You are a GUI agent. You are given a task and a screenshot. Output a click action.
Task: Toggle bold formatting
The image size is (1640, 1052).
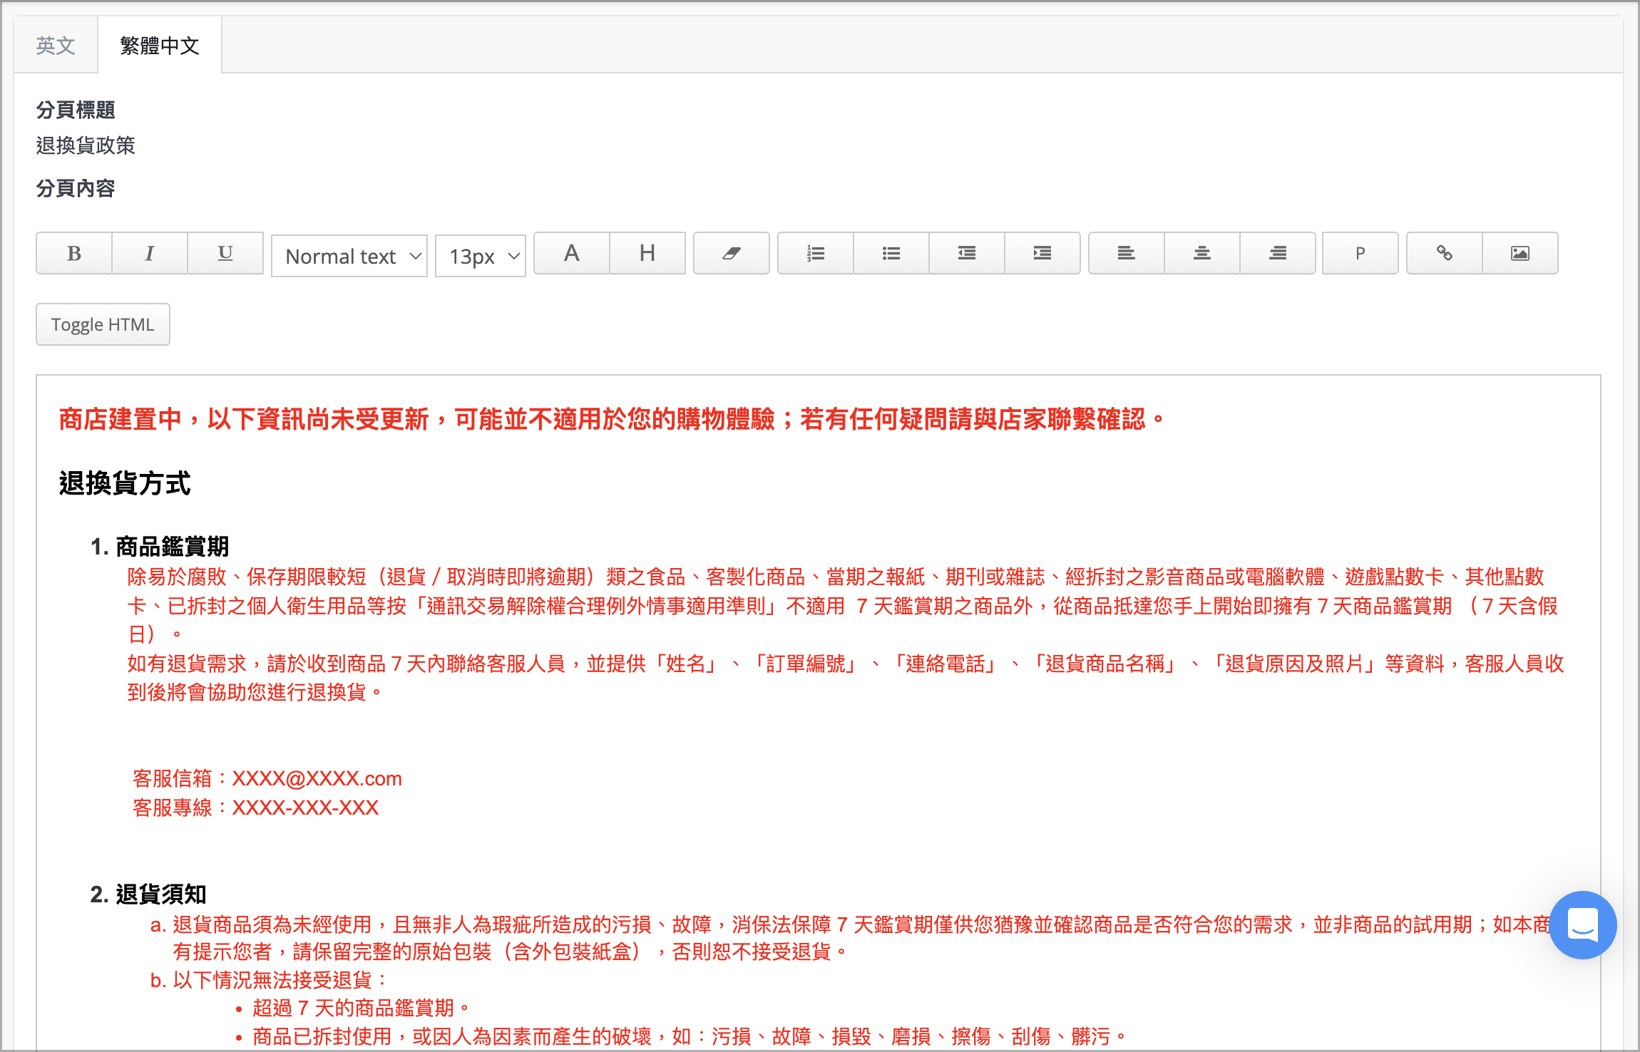pyautogui.click(x=74, y=253)
